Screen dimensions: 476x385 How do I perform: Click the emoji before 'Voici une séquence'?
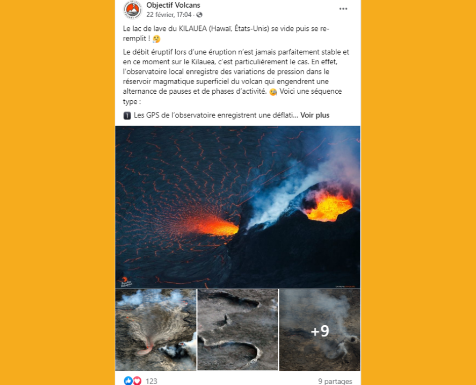coord(273,92)
